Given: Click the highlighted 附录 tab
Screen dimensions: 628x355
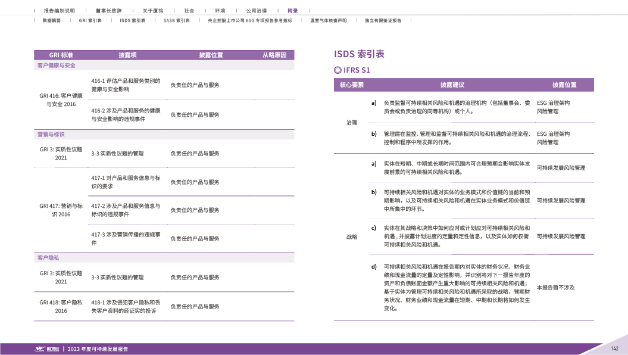Looking at the screenshot, I should (x=292, y=11).
